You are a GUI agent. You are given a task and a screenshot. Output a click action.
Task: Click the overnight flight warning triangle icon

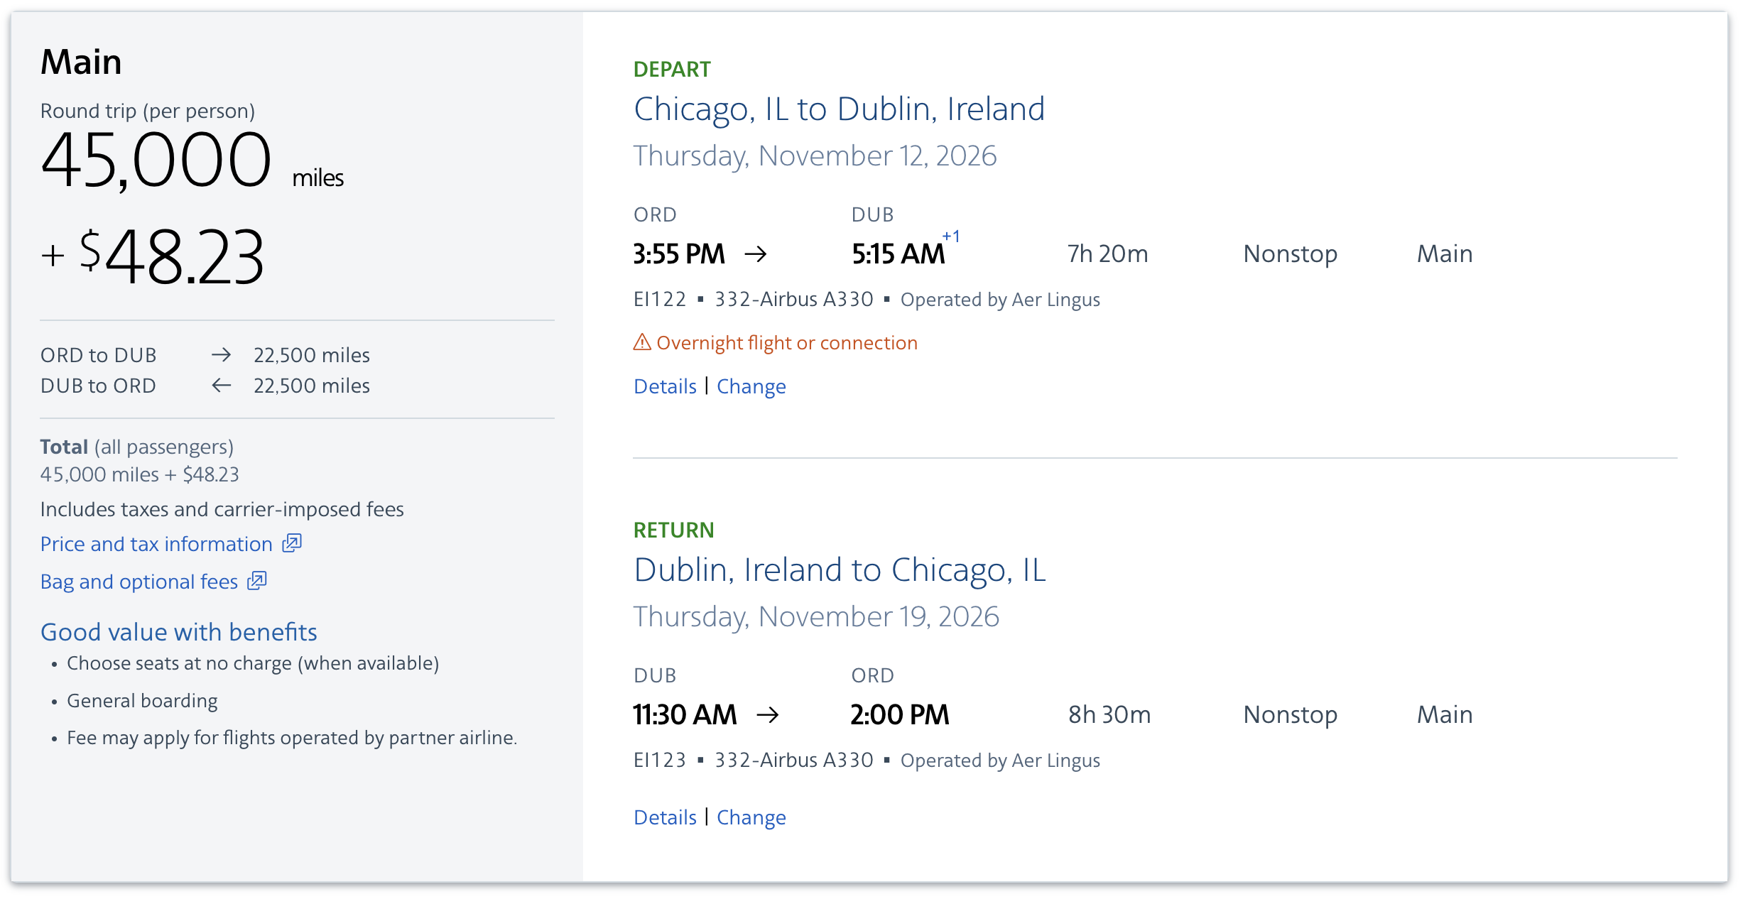pos(641,342)
